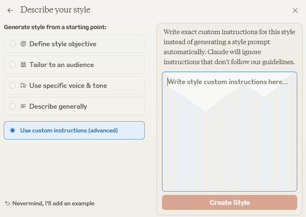This screenshot has height=217, width=306.
Task: Pick the Use specific voice & tone label
Action: click(x=68, y=85)
